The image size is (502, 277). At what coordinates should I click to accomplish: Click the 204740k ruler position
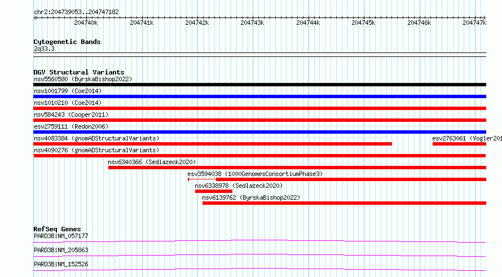(86, 23)
